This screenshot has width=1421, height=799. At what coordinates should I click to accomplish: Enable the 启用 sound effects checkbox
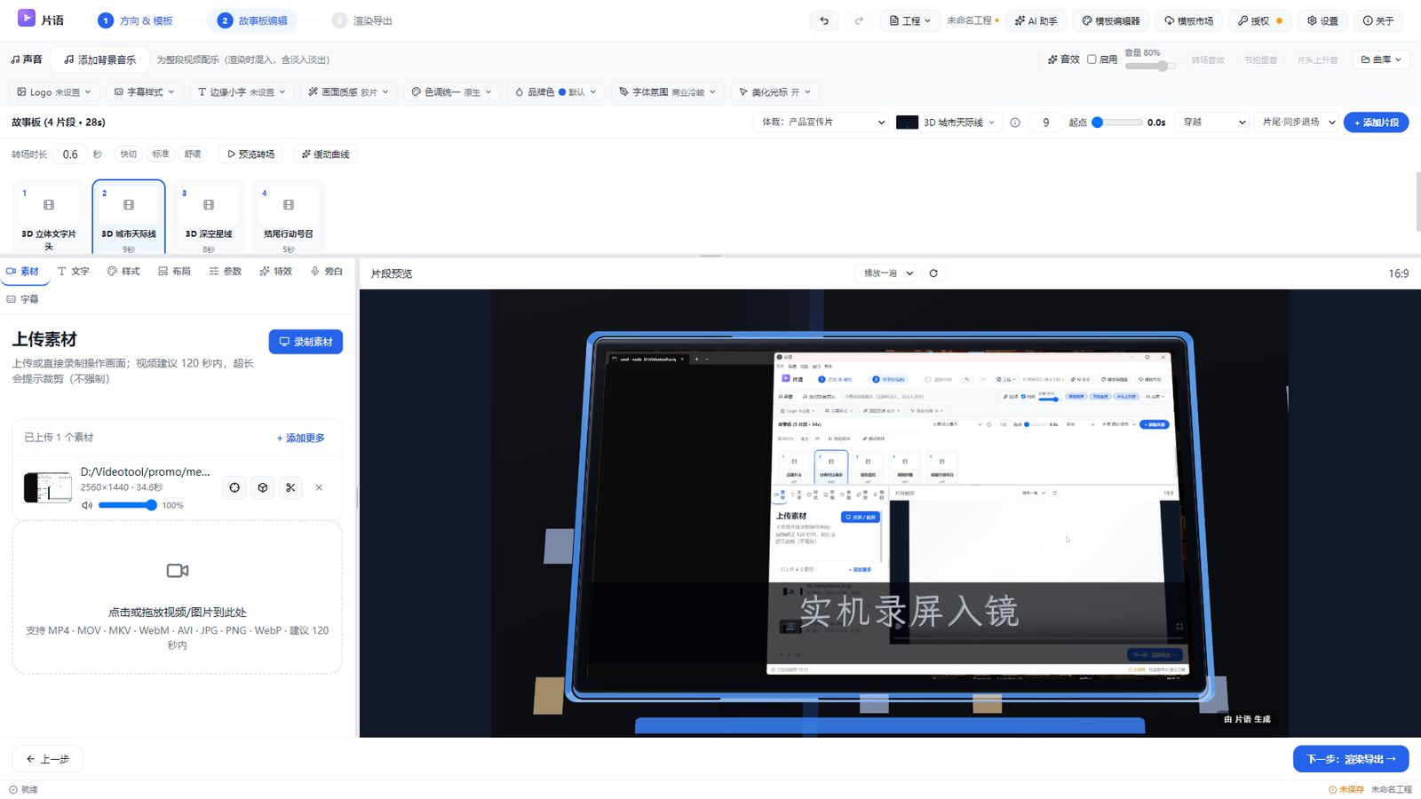click(x=1092, y=59)
